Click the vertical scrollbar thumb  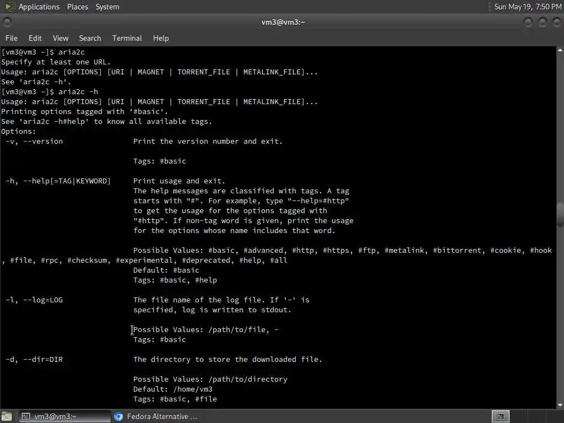560,215
